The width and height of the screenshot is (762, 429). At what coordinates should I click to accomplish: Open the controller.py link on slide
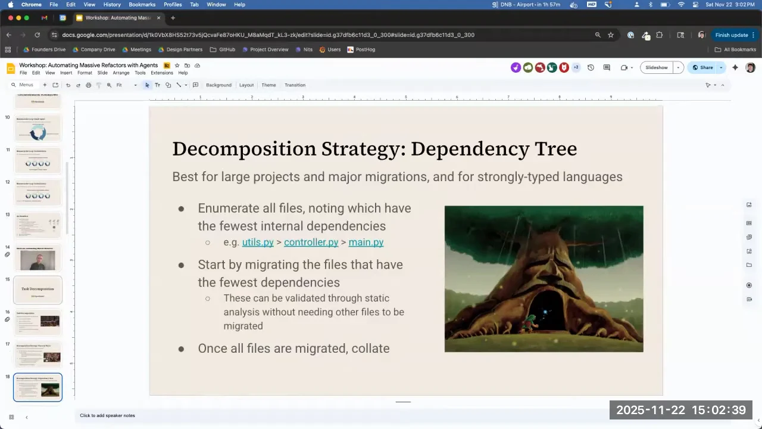coord(311,242)
